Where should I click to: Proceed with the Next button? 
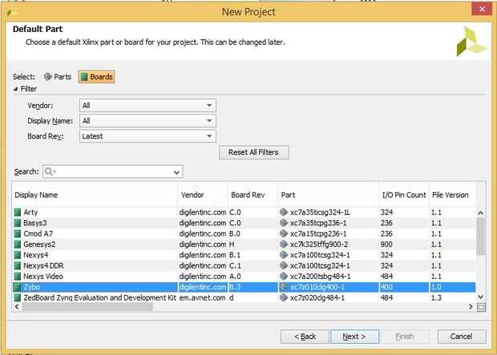354,337
